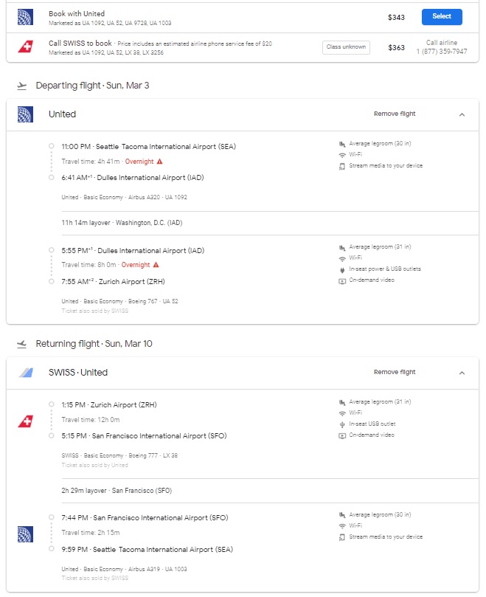Click the United logo beside San Francisco–Seattle leg
Screen dimensions: 486x597
click(x=25, y=533)
